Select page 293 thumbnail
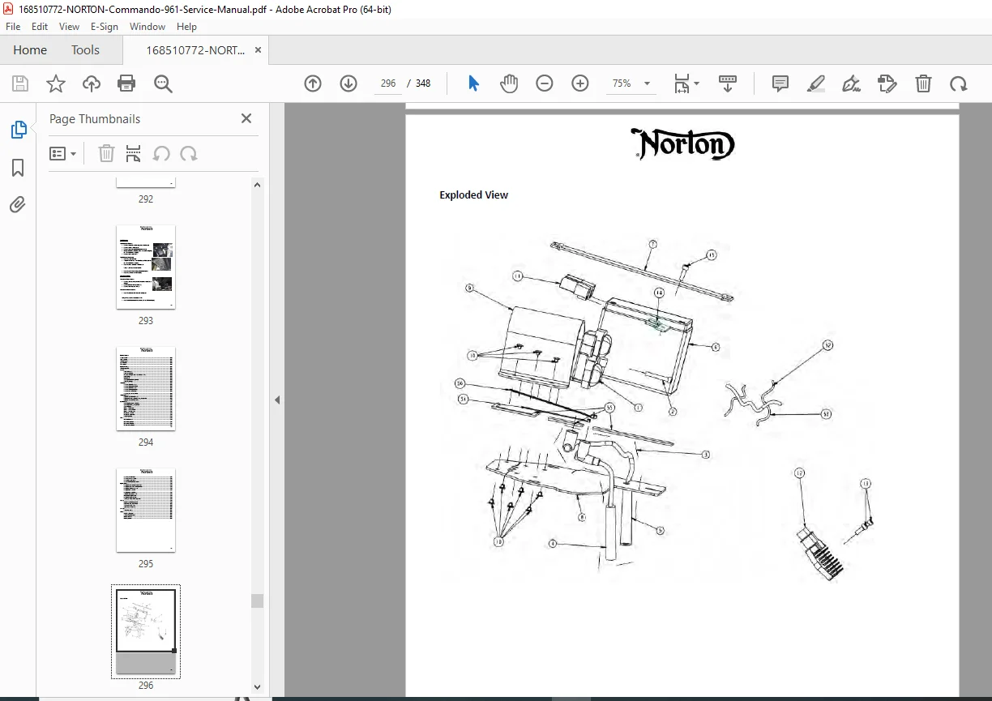Viewport: 992px width, 701px height. (x=146, y=267)
